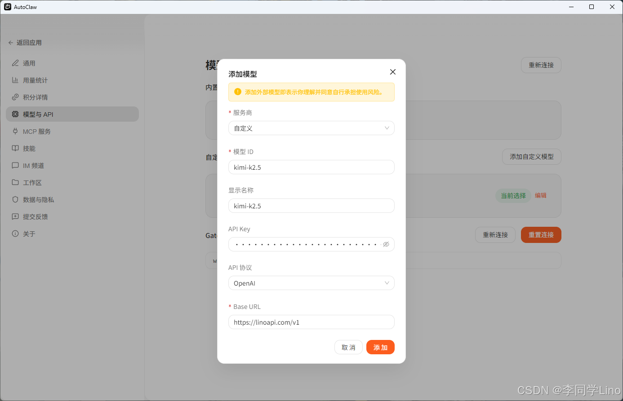Open 通用 settings section

point(72,63)
